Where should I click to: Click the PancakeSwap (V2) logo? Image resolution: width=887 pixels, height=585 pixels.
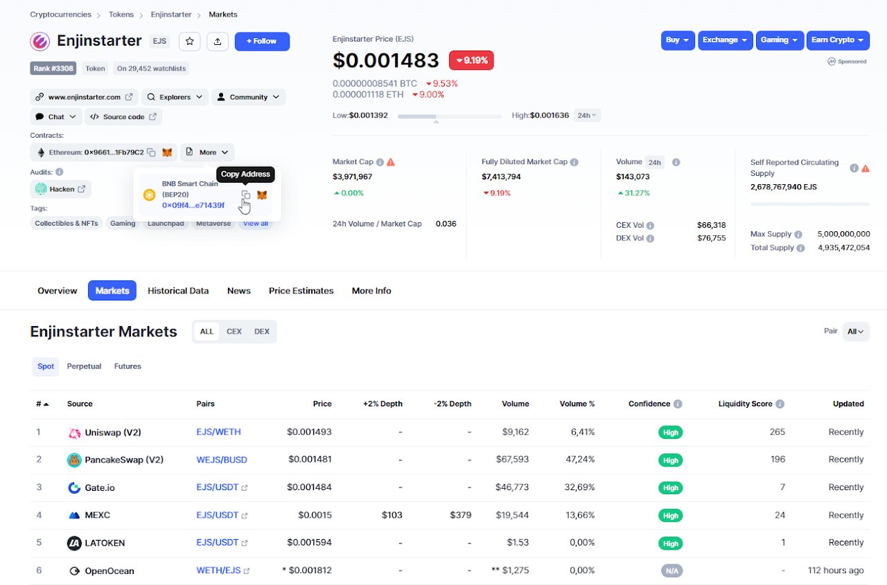[x=74, y=460]
